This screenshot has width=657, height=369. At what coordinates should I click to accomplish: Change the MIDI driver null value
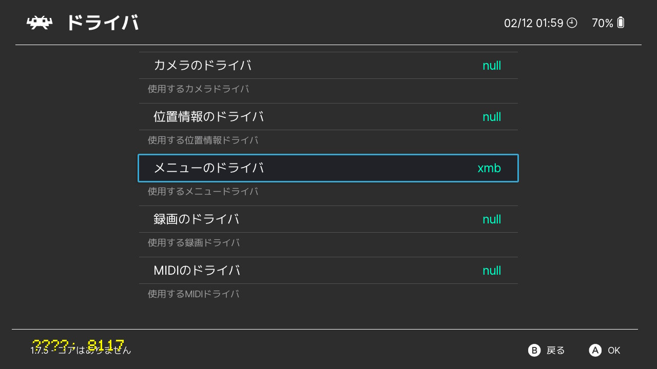click(x=491, y=271)
